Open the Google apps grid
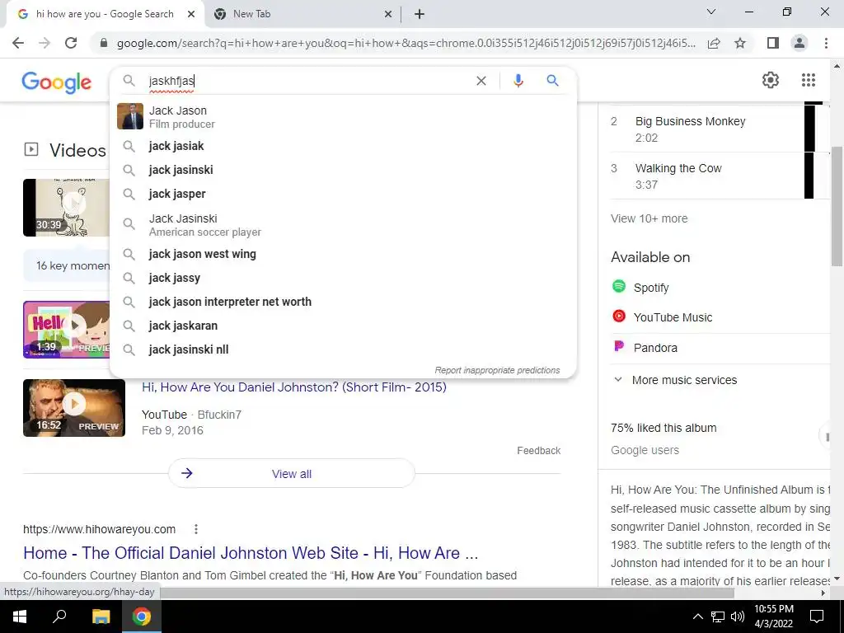Image resolution: width=844 pixels, height=633 pixels. pos(808,80)
